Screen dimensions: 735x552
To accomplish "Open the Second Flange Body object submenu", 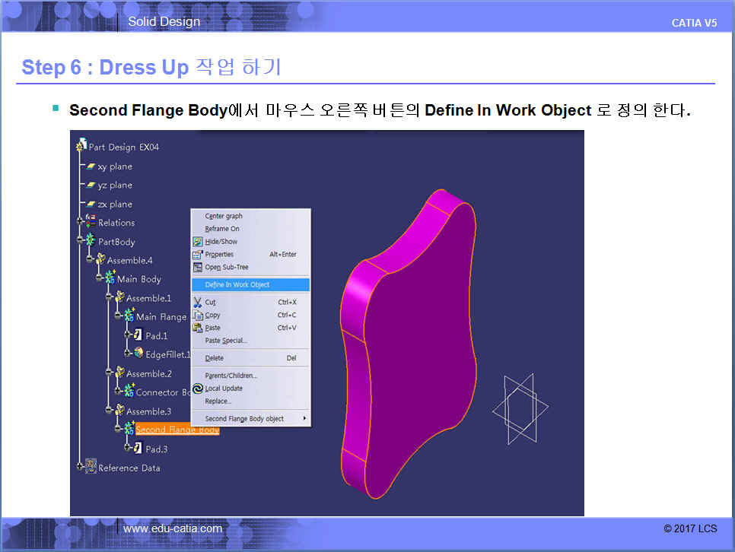I will [x=244, y=419].
